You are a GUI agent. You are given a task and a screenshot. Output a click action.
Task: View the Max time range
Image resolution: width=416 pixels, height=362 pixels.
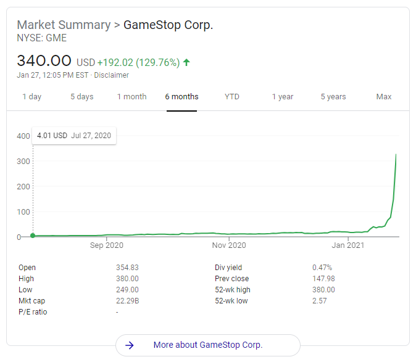coord(384,97)
